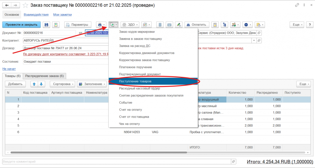315x168 pixels.
Task: Open the top toolbar Еще menu
Action: coord(297,25)
